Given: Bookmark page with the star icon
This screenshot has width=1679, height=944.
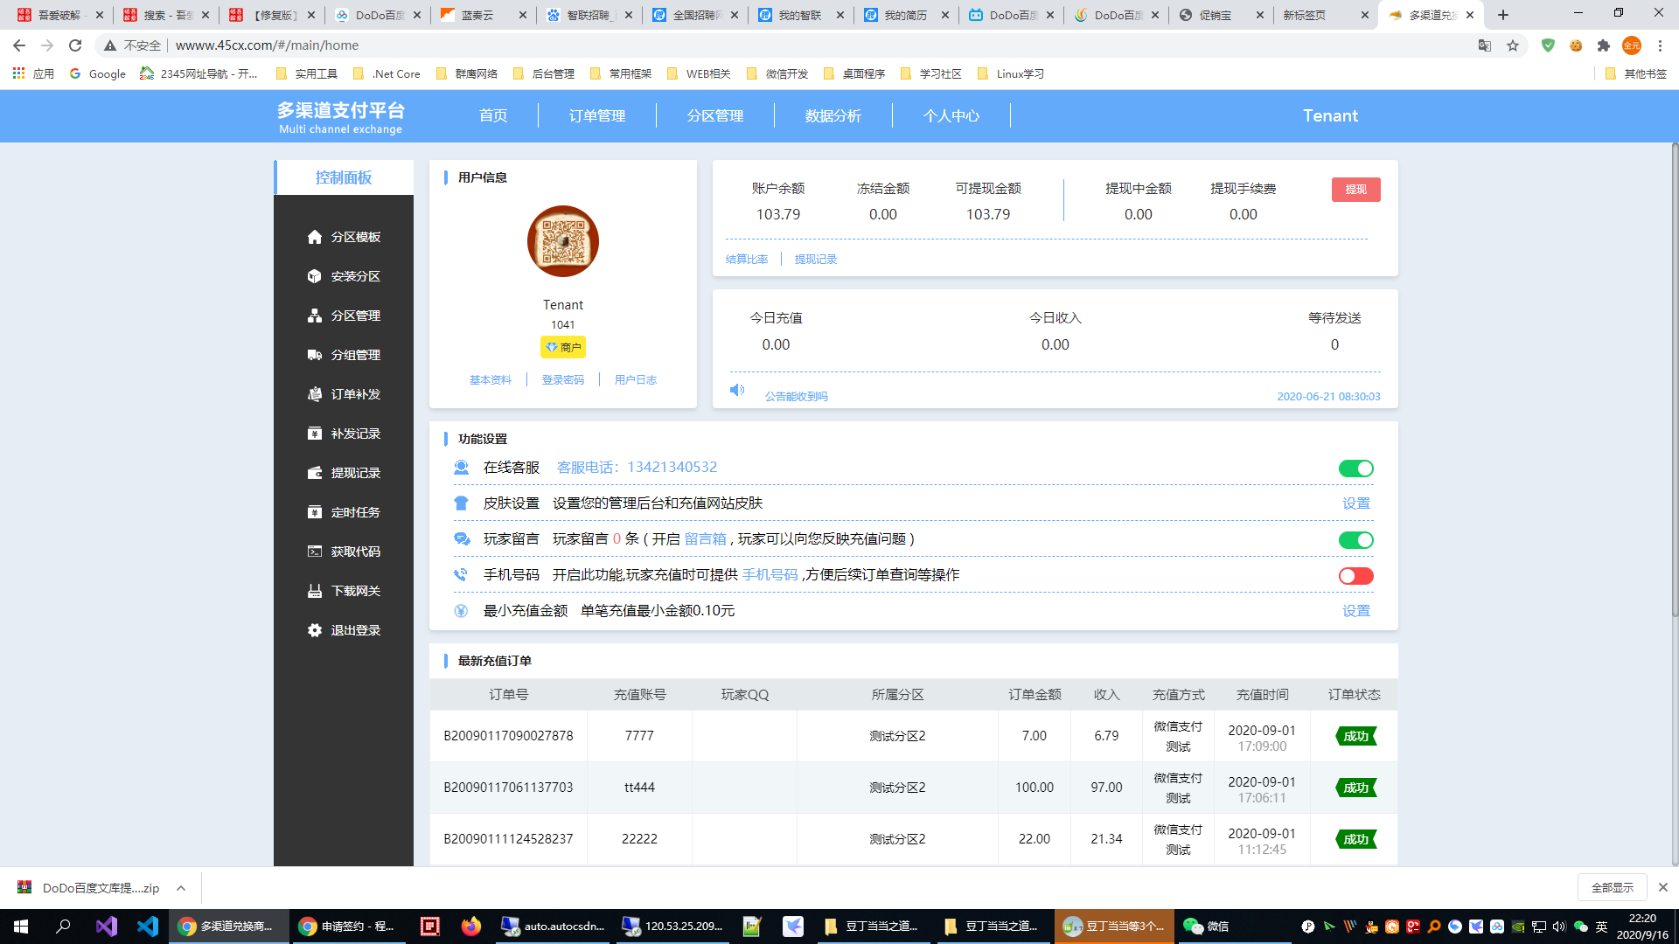Looking at the screenshot, I should [1513, 45].
